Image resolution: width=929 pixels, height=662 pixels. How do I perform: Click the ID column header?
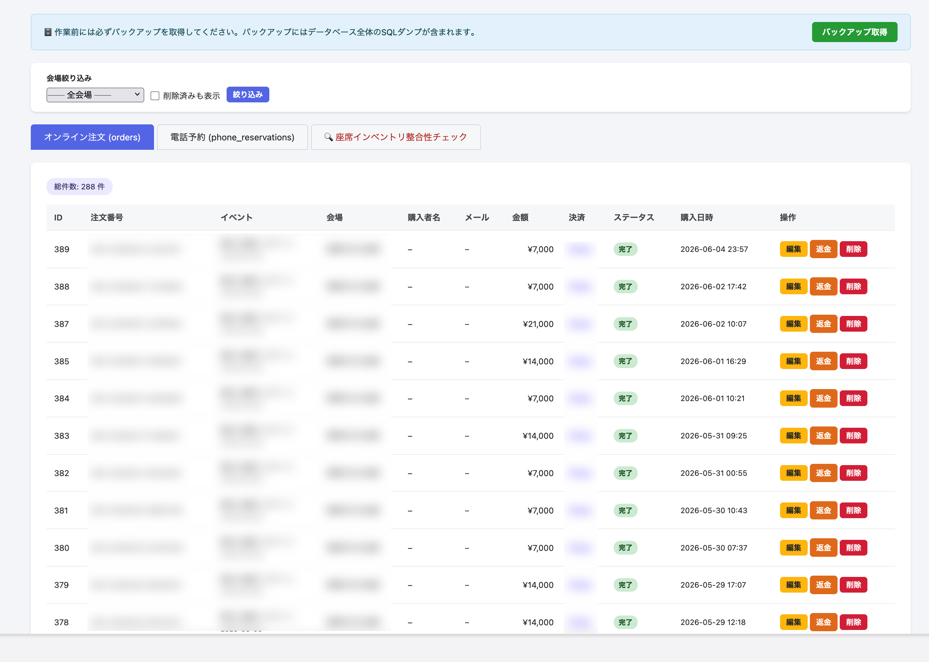(58, 218)
